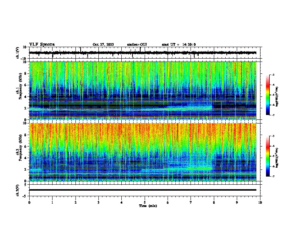Click time axis tick label "1"
This screenshot has height=227, width=293.
click(52, 203)
